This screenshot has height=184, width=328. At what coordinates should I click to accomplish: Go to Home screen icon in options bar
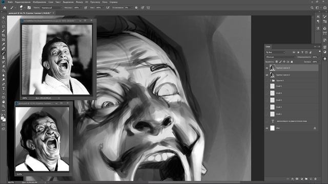5,8
